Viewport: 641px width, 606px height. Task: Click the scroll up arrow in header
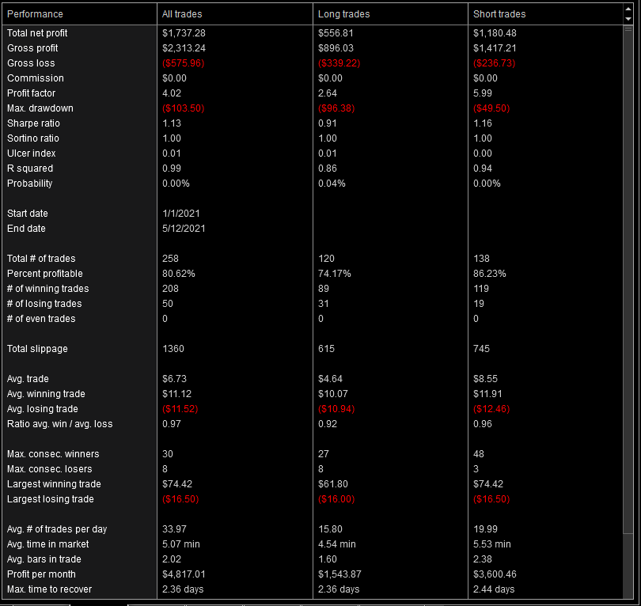[628, 10]
